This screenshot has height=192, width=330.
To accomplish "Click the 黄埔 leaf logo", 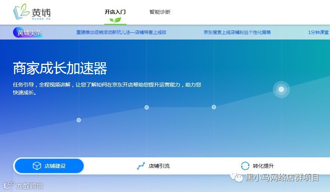I will point(32,12).
